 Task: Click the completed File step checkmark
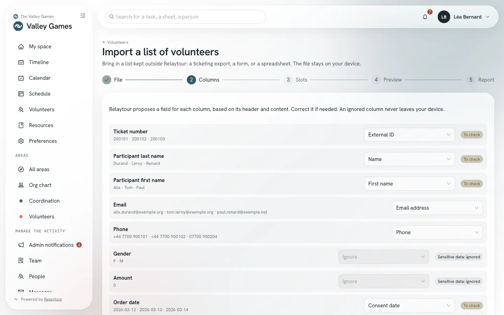(x=107, y=80)
